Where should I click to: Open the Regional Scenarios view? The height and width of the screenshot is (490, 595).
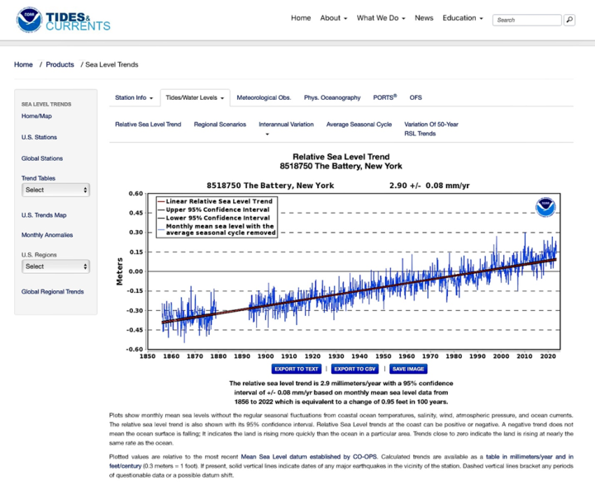point(220,125)
